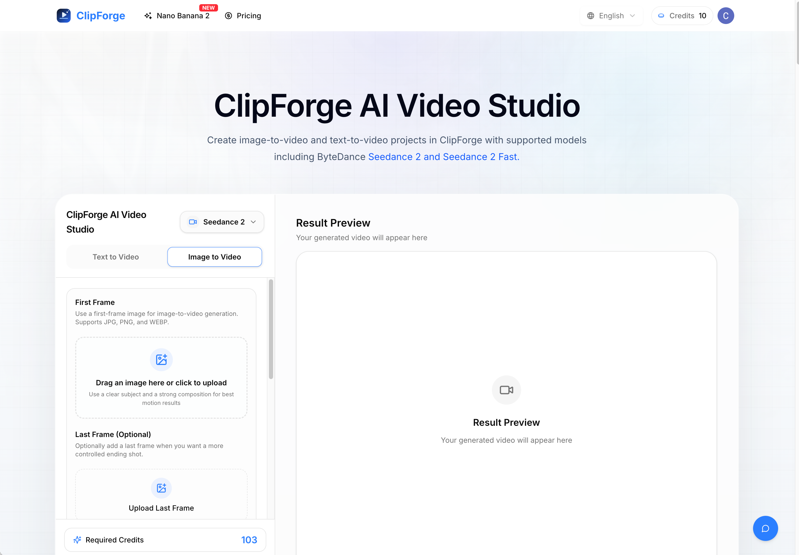Click the Required Credits 103 box
The height and width of the screenshot is (555, 799).
[x=165, y=540]
